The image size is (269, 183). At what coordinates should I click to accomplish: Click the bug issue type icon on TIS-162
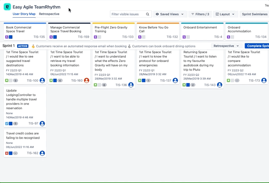(x=7, y=153)
